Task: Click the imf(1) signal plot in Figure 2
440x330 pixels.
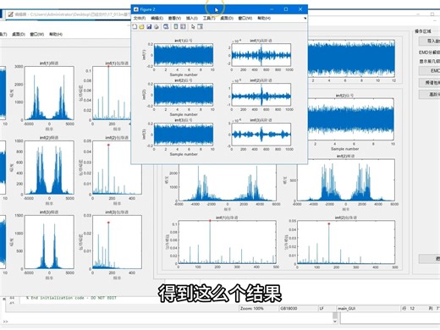Action: click(x=184, y=55)
